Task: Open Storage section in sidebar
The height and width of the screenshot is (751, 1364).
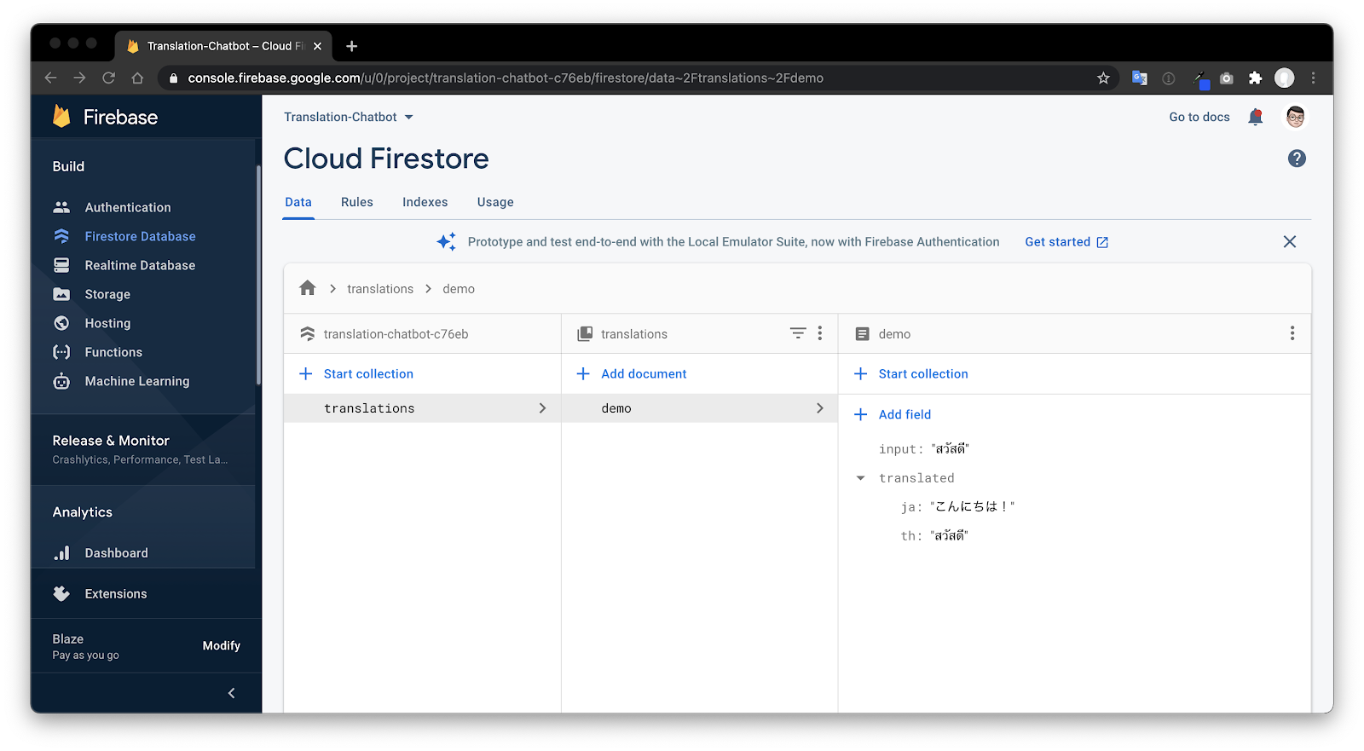Action: tap(107, 294)
